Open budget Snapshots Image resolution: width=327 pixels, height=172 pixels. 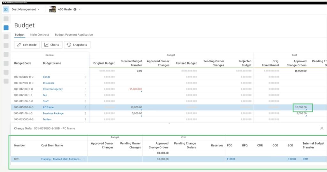(77, 45)
